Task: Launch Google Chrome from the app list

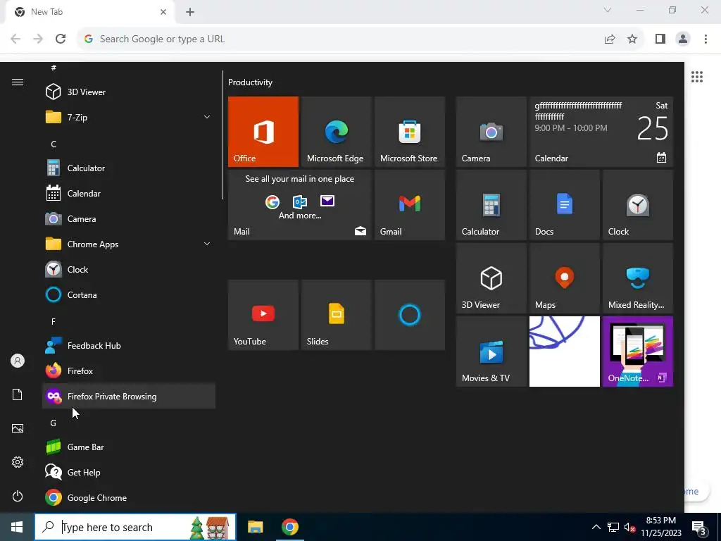Action: [129, 497]
